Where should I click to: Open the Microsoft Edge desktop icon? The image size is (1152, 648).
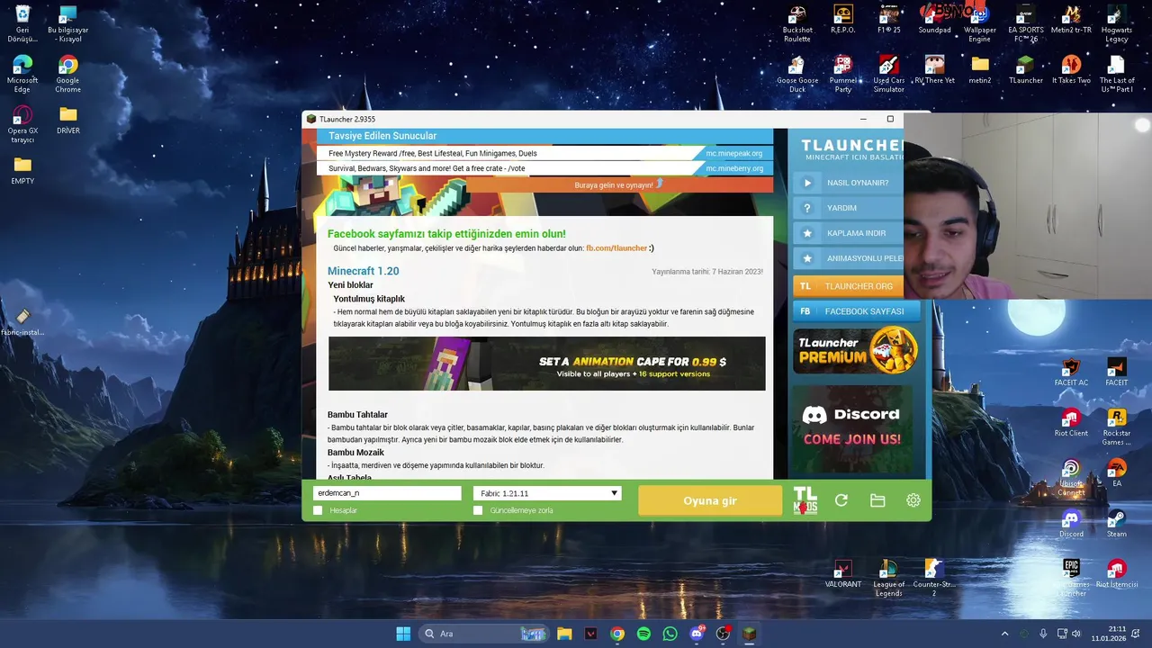22,74
